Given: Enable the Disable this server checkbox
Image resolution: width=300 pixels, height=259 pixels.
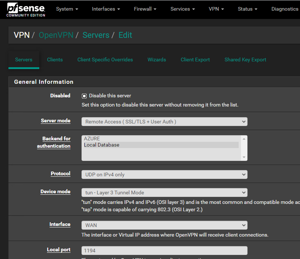Looking at the screenshot, I should 84,96.
